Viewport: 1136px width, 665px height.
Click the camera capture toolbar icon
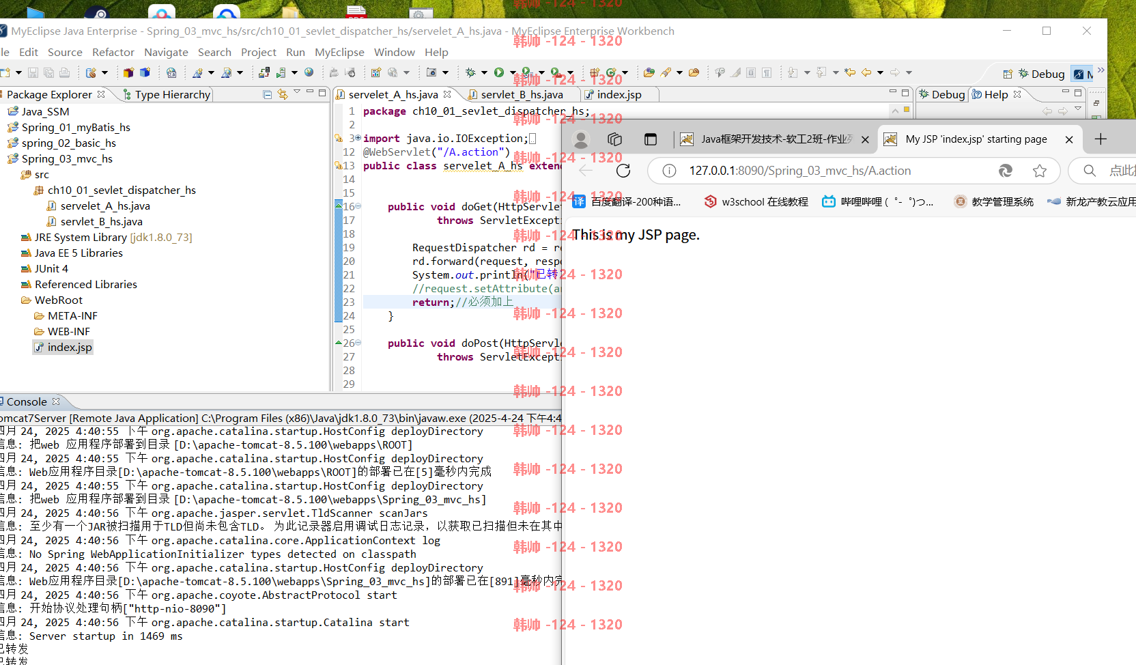(431, 72)
